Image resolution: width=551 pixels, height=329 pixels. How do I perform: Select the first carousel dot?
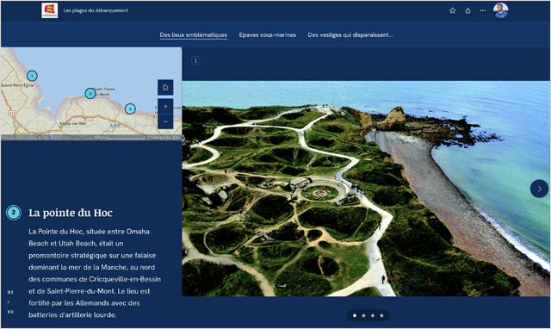pyautogui.click(x=355, y=315)
